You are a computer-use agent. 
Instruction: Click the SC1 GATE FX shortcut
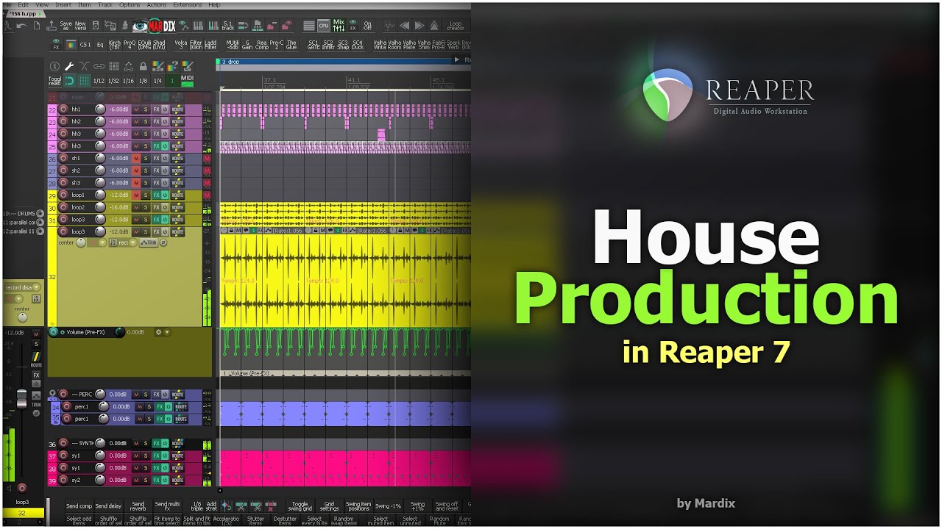314,45
